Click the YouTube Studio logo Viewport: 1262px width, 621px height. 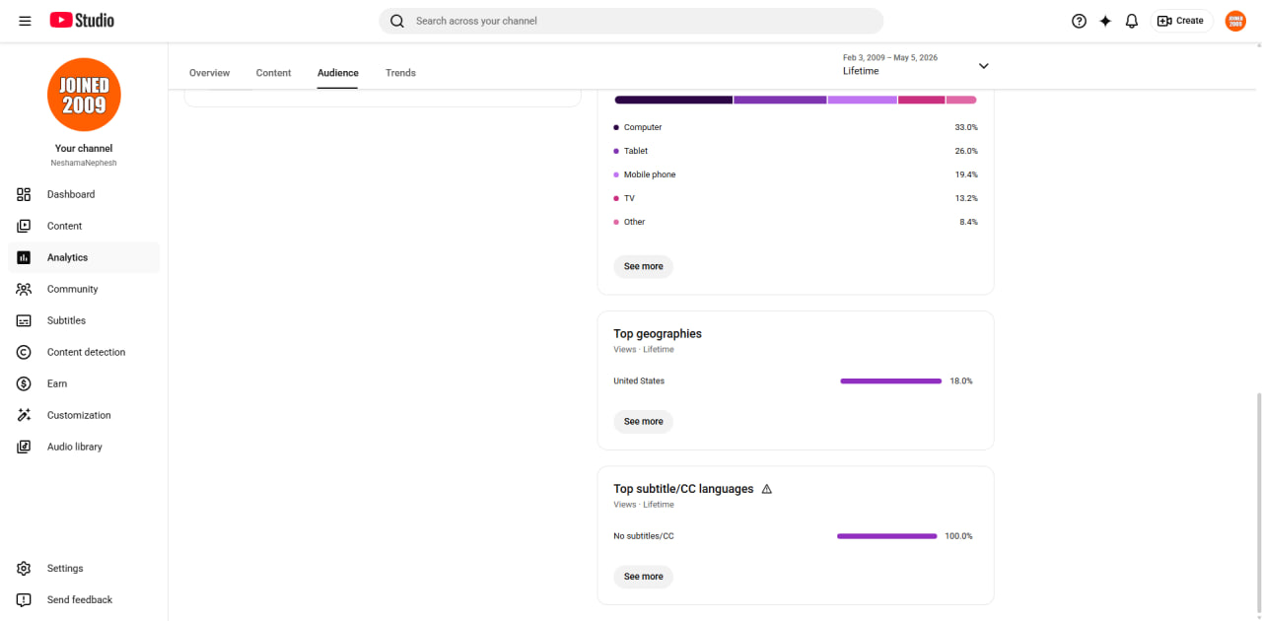(x=82, y=21)
